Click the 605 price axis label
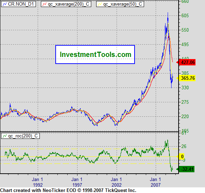Screen dimensions: 205x193 pos(185,16)
